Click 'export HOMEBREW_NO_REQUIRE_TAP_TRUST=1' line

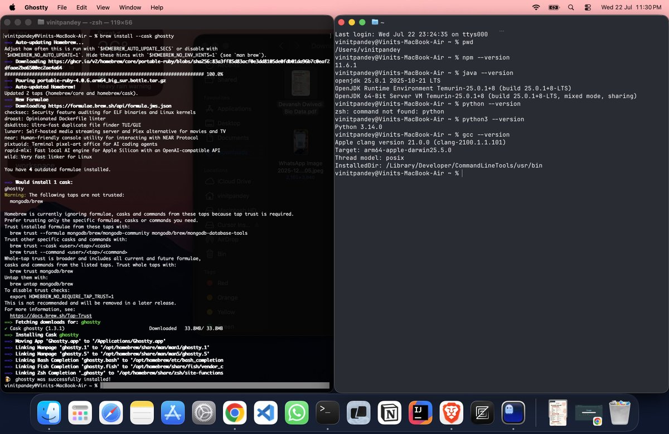62,297
